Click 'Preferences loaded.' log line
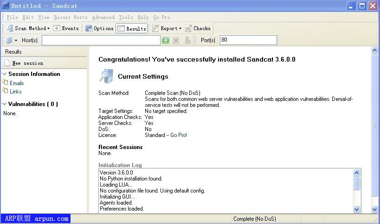The width and height of the screenshot is (380, 224). (122, 209)
